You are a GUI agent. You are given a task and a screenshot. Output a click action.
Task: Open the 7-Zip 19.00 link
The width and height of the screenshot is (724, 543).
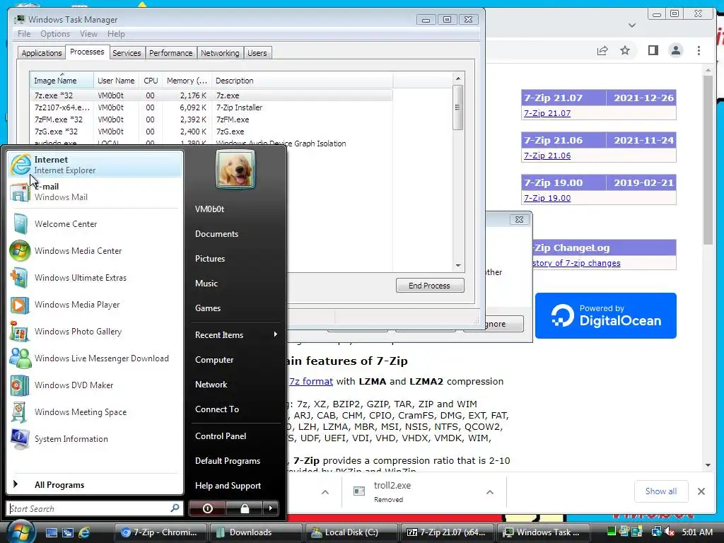click(x=547, y=198)
